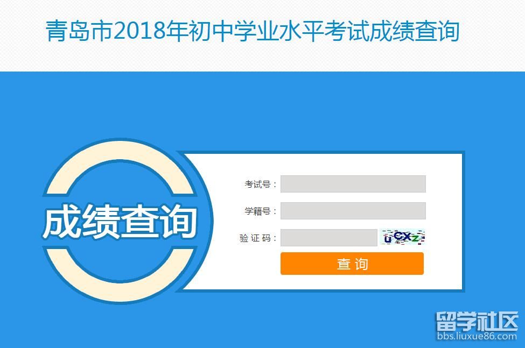Click the 青岛市2018年初中学业水平考试成绩查询 heading
Image resolution: width=525 pixels, height=348 pixels.
(253, 31)
